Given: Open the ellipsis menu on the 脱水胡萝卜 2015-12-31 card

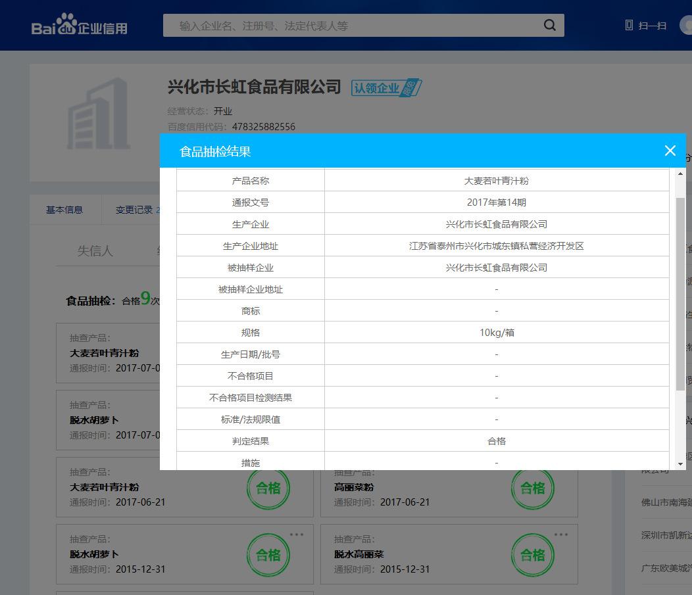Looking at the screenshot, I should [x=297, y=535].
